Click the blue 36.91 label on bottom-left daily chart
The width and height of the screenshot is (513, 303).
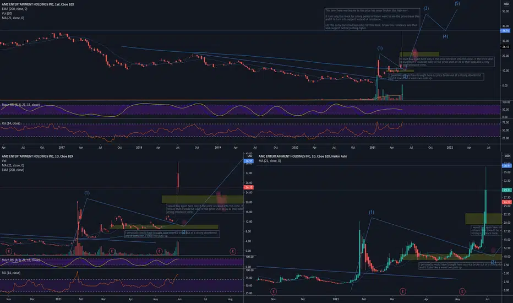coord(249,161)
